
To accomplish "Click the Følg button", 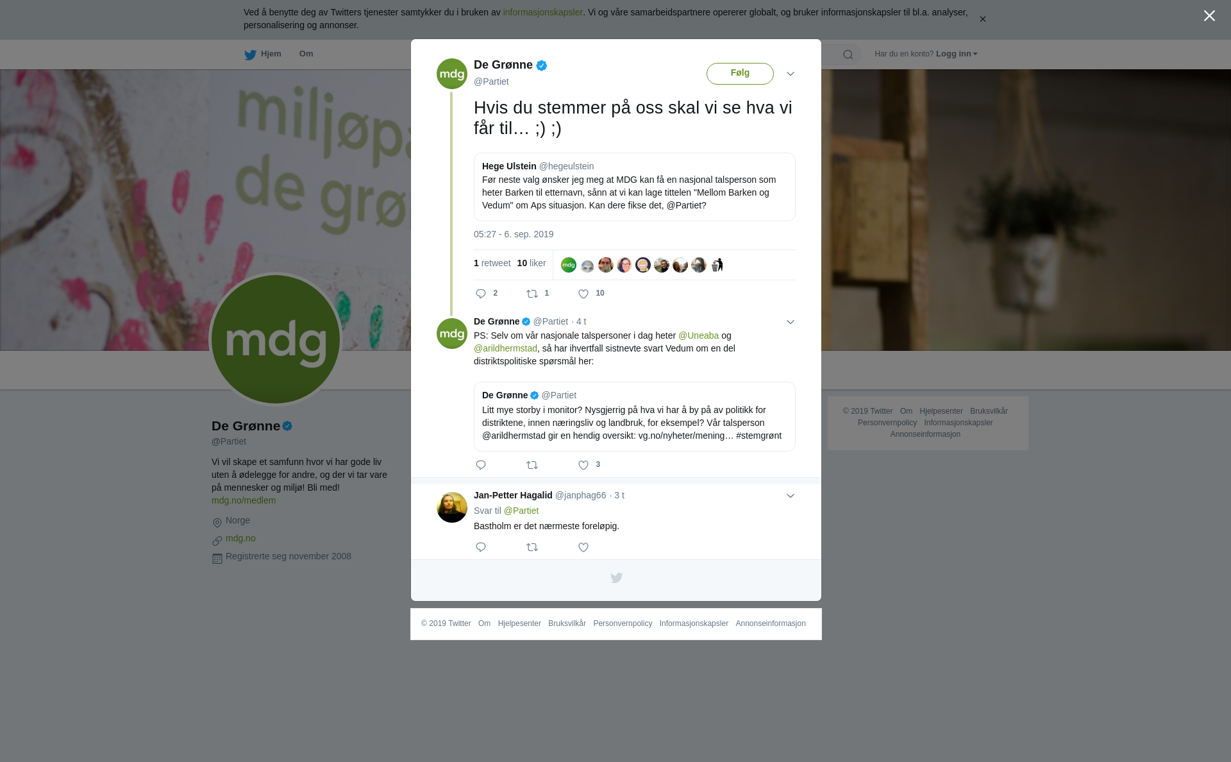I will (x=740, y=73).
